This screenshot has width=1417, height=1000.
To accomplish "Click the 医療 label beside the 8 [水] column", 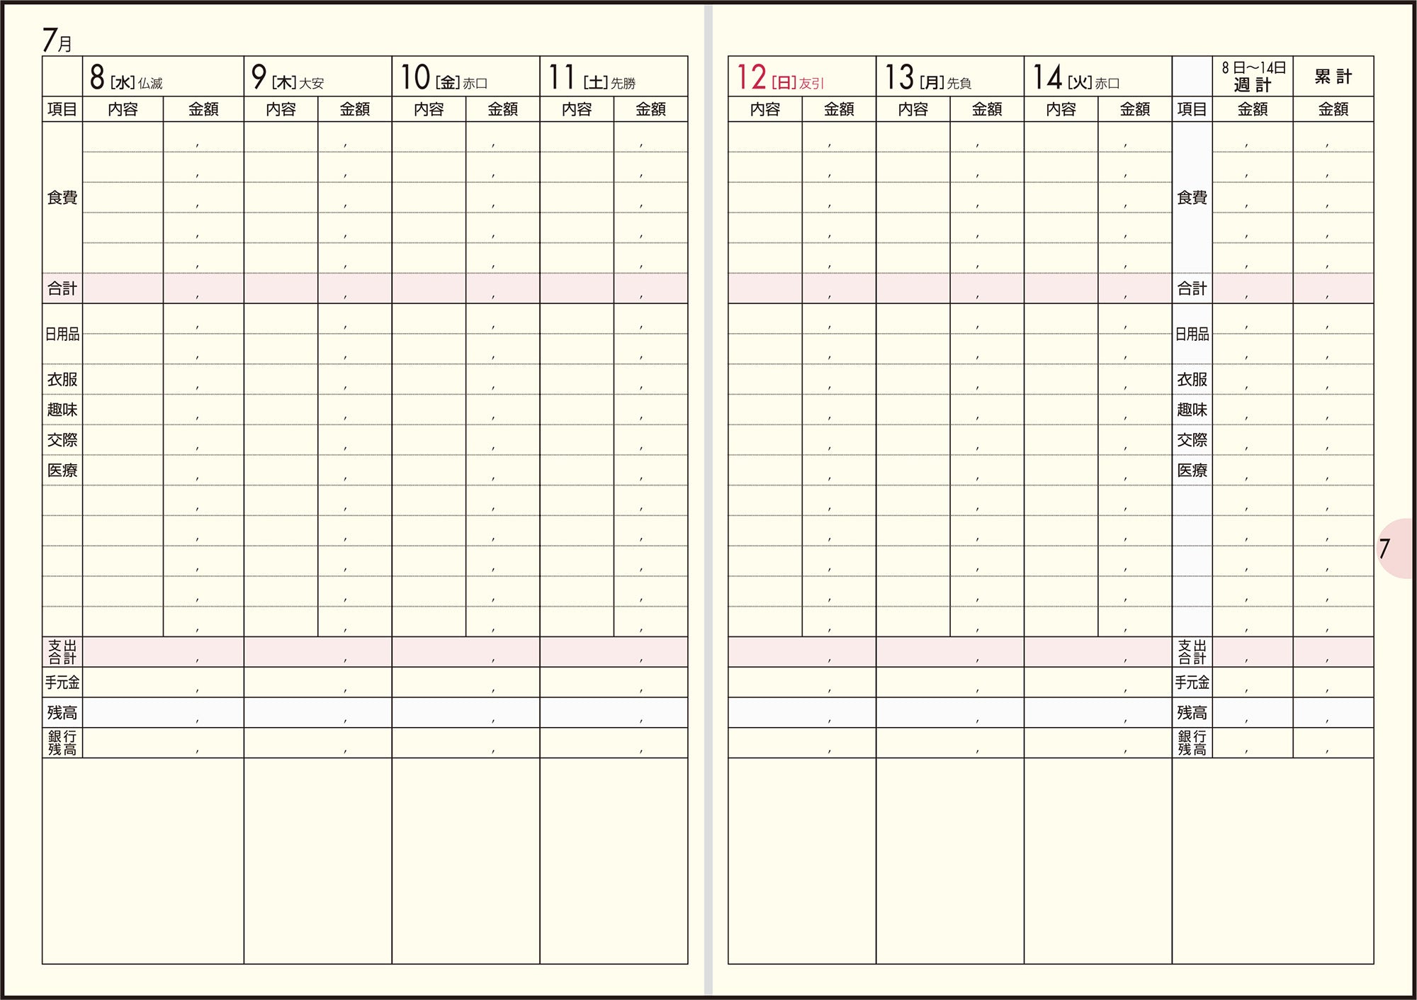I will 62,470.
